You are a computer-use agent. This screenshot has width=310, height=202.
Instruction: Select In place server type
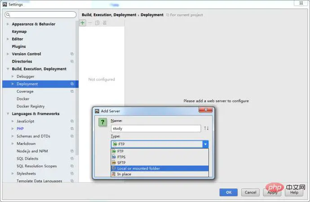click(x=124, y=174)
